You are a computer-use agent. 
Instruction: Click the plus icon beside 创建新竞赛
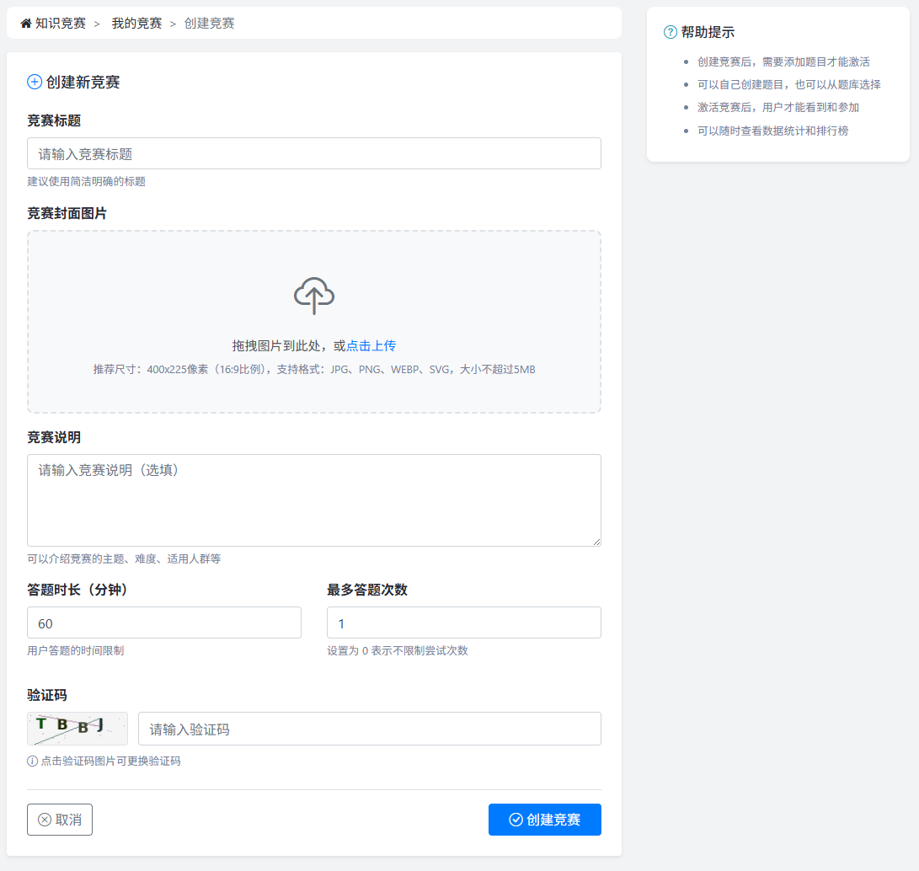[35, 82]
